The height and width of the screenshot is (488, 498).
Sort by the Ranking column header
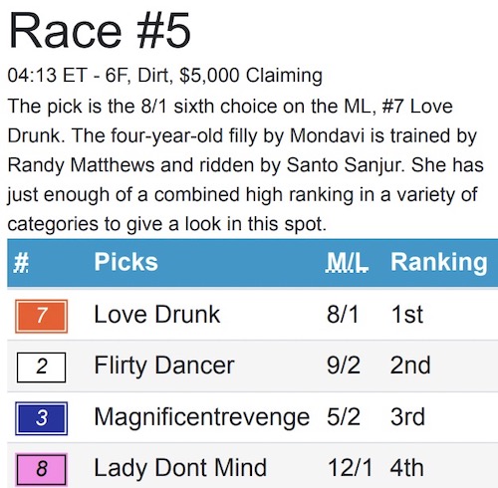point(439,262)
